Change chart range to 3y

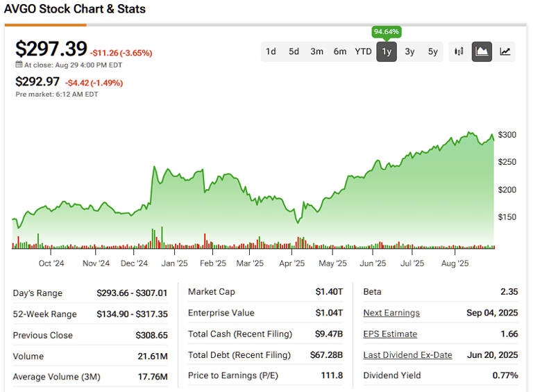[409, 51]
